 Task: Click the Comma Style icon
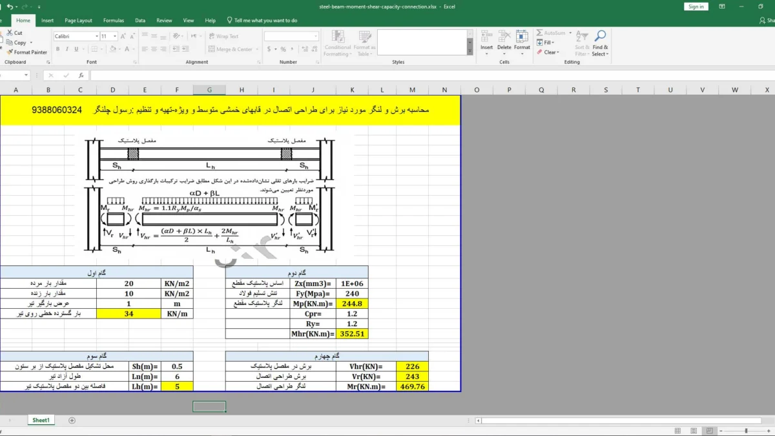293,49
